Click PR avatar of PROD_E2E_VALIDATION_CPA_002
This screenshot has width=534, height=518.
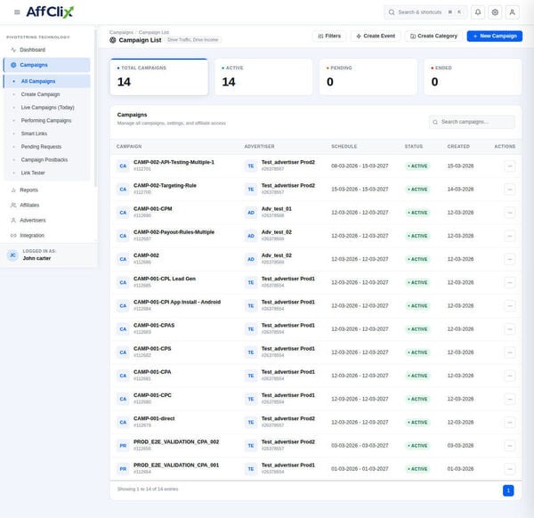coord(123,446)
